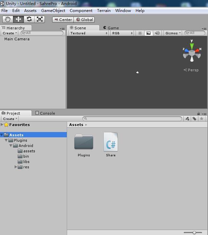Toggle Global coordinate space button
Screen dimensions: 208x235
(x=84, y=20)
